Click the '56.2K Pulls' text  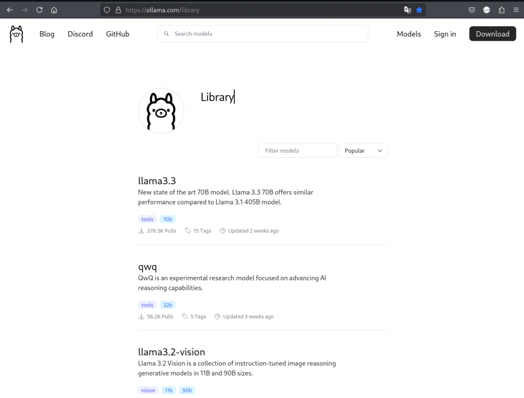160,316
